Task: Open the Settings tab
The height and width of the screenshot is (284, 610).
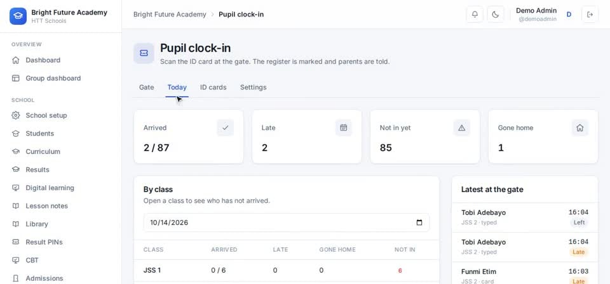Action: [254, 87]
